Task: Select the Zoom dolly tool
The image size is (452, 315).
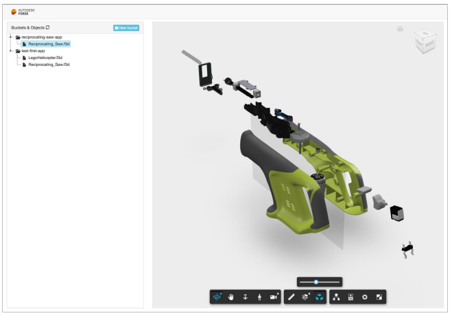Action: pos(246,297)
